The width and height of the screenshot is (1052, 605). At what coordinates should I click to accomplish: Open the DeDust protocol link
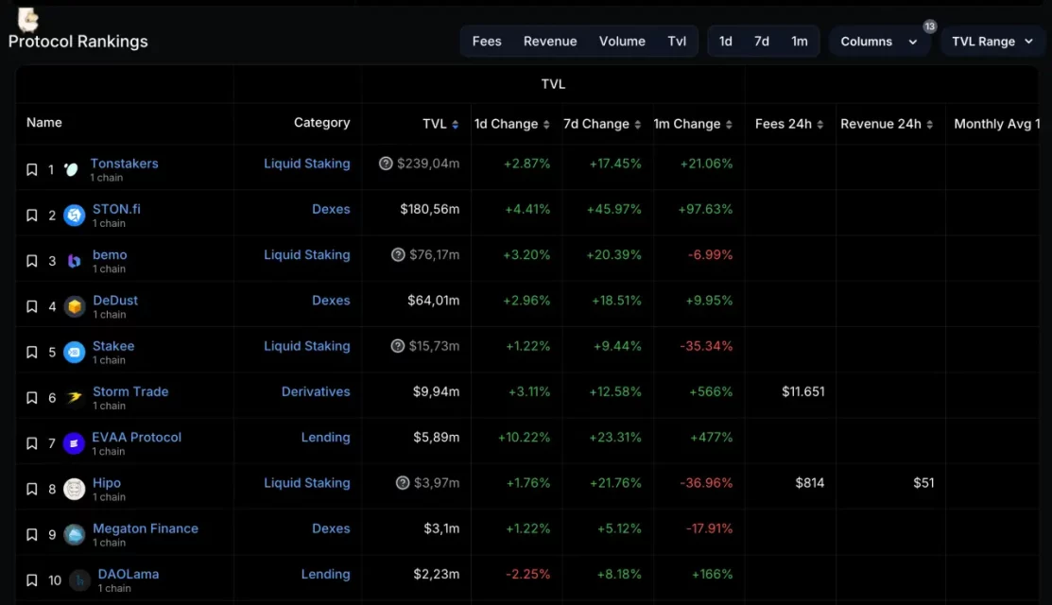tap(114, 300)
